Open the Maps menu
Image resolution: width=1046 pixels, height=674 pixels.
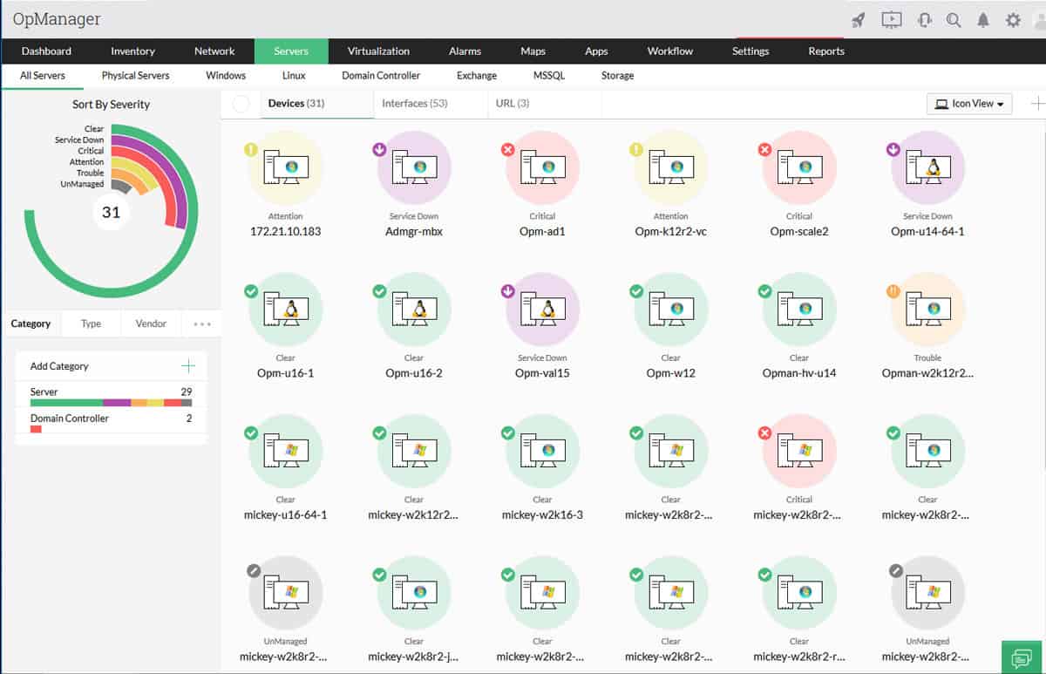533,51
